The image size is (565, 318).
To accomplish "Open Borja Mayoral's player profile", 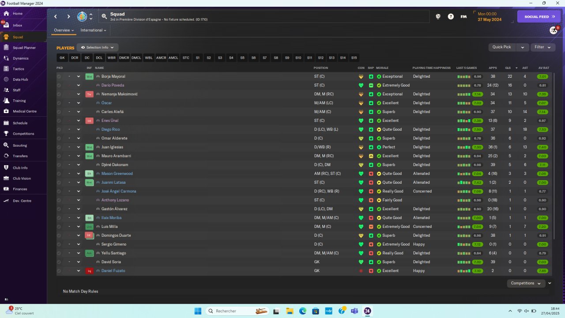I will (113, 76).
